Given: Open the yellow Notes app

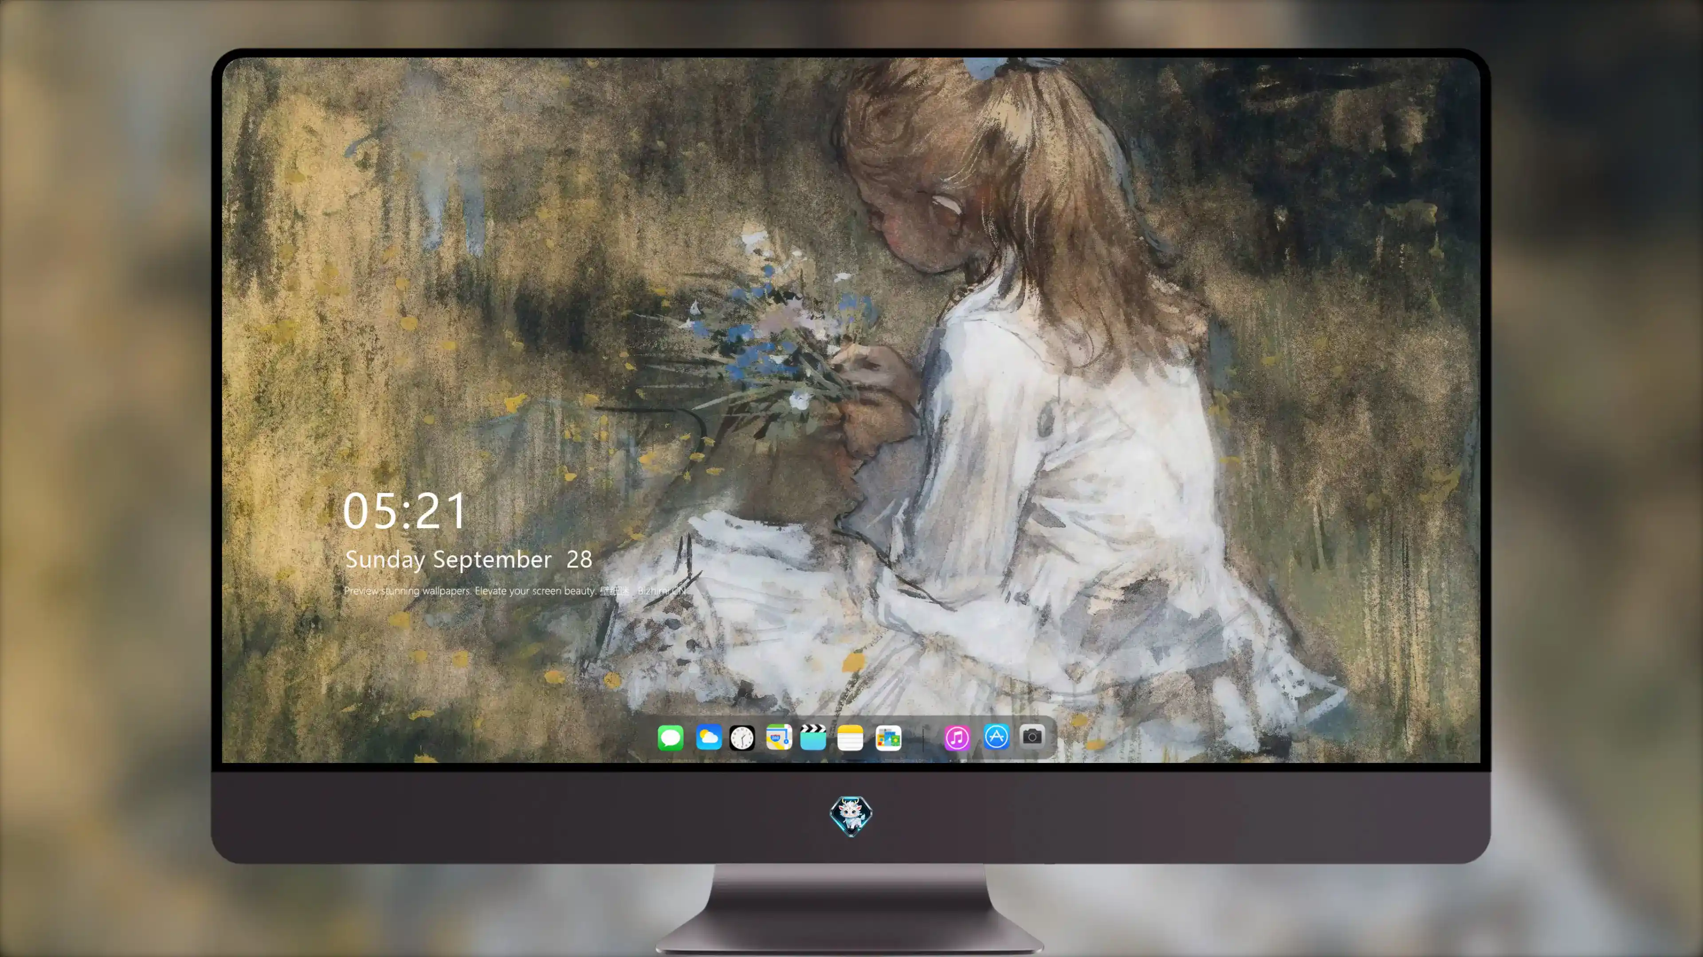Looking at the screenshot, I should [x=850, y=738].
